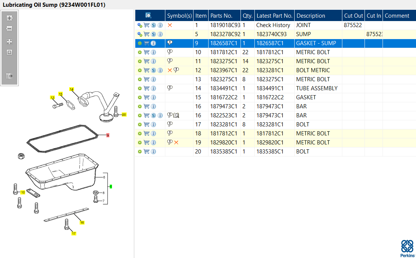Click the export list icon in diagram toolbar
This screenshot has width=416, height=258.
[x=9, y=76]
